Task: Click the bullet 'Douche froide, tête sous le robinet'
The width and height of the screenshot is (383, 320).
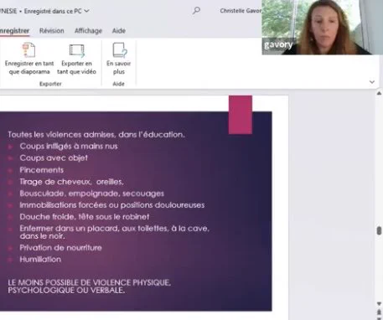Action: pyautogui.click(x=85, y=217)
